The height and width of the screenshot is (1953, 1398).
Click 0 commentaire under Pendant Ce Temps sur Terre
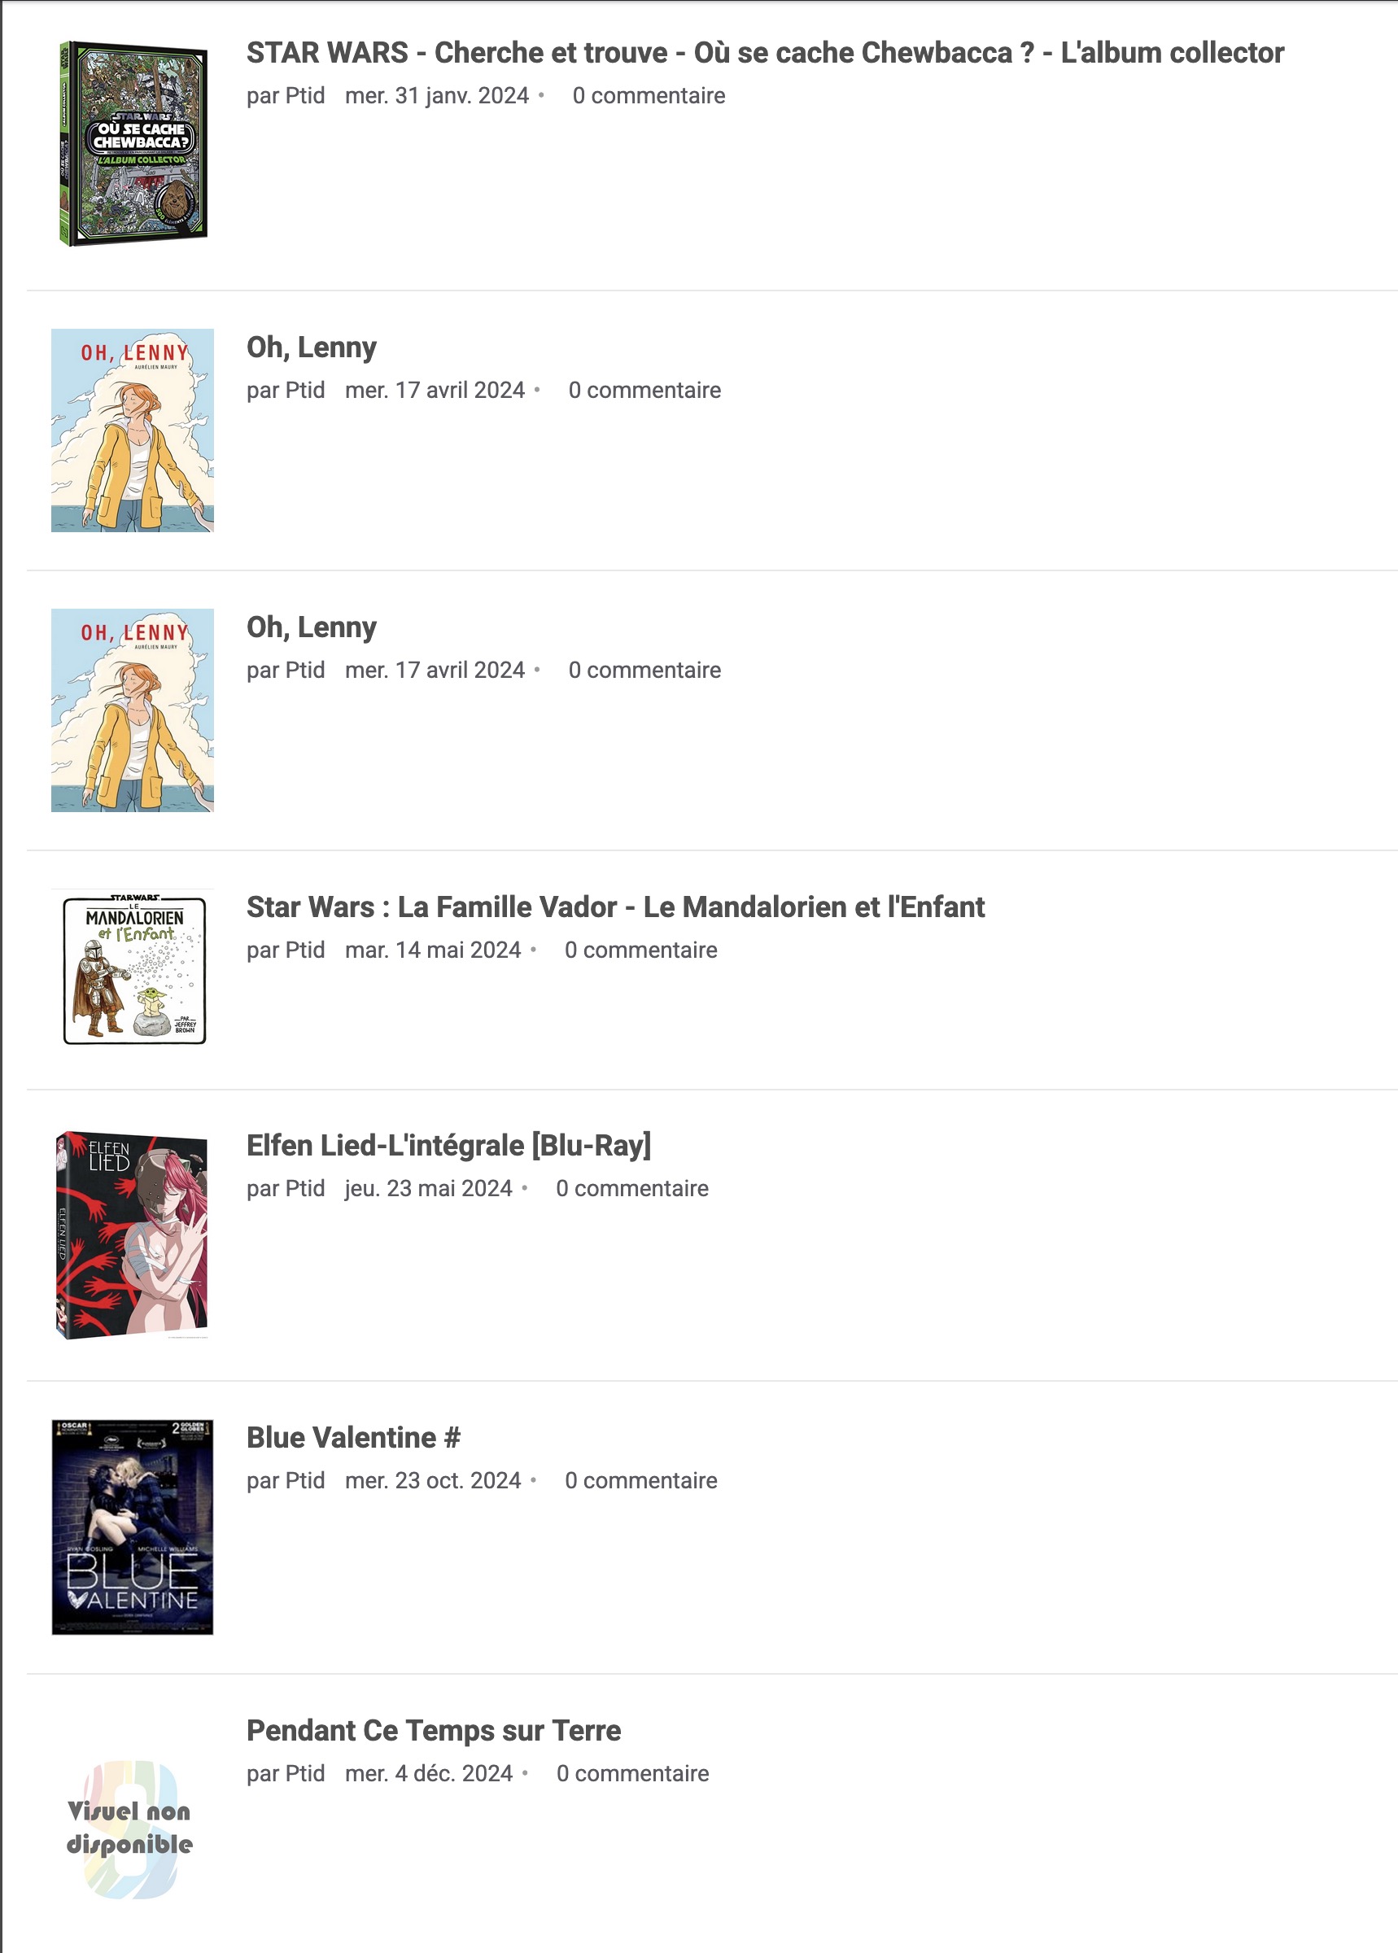[633, 1773]
